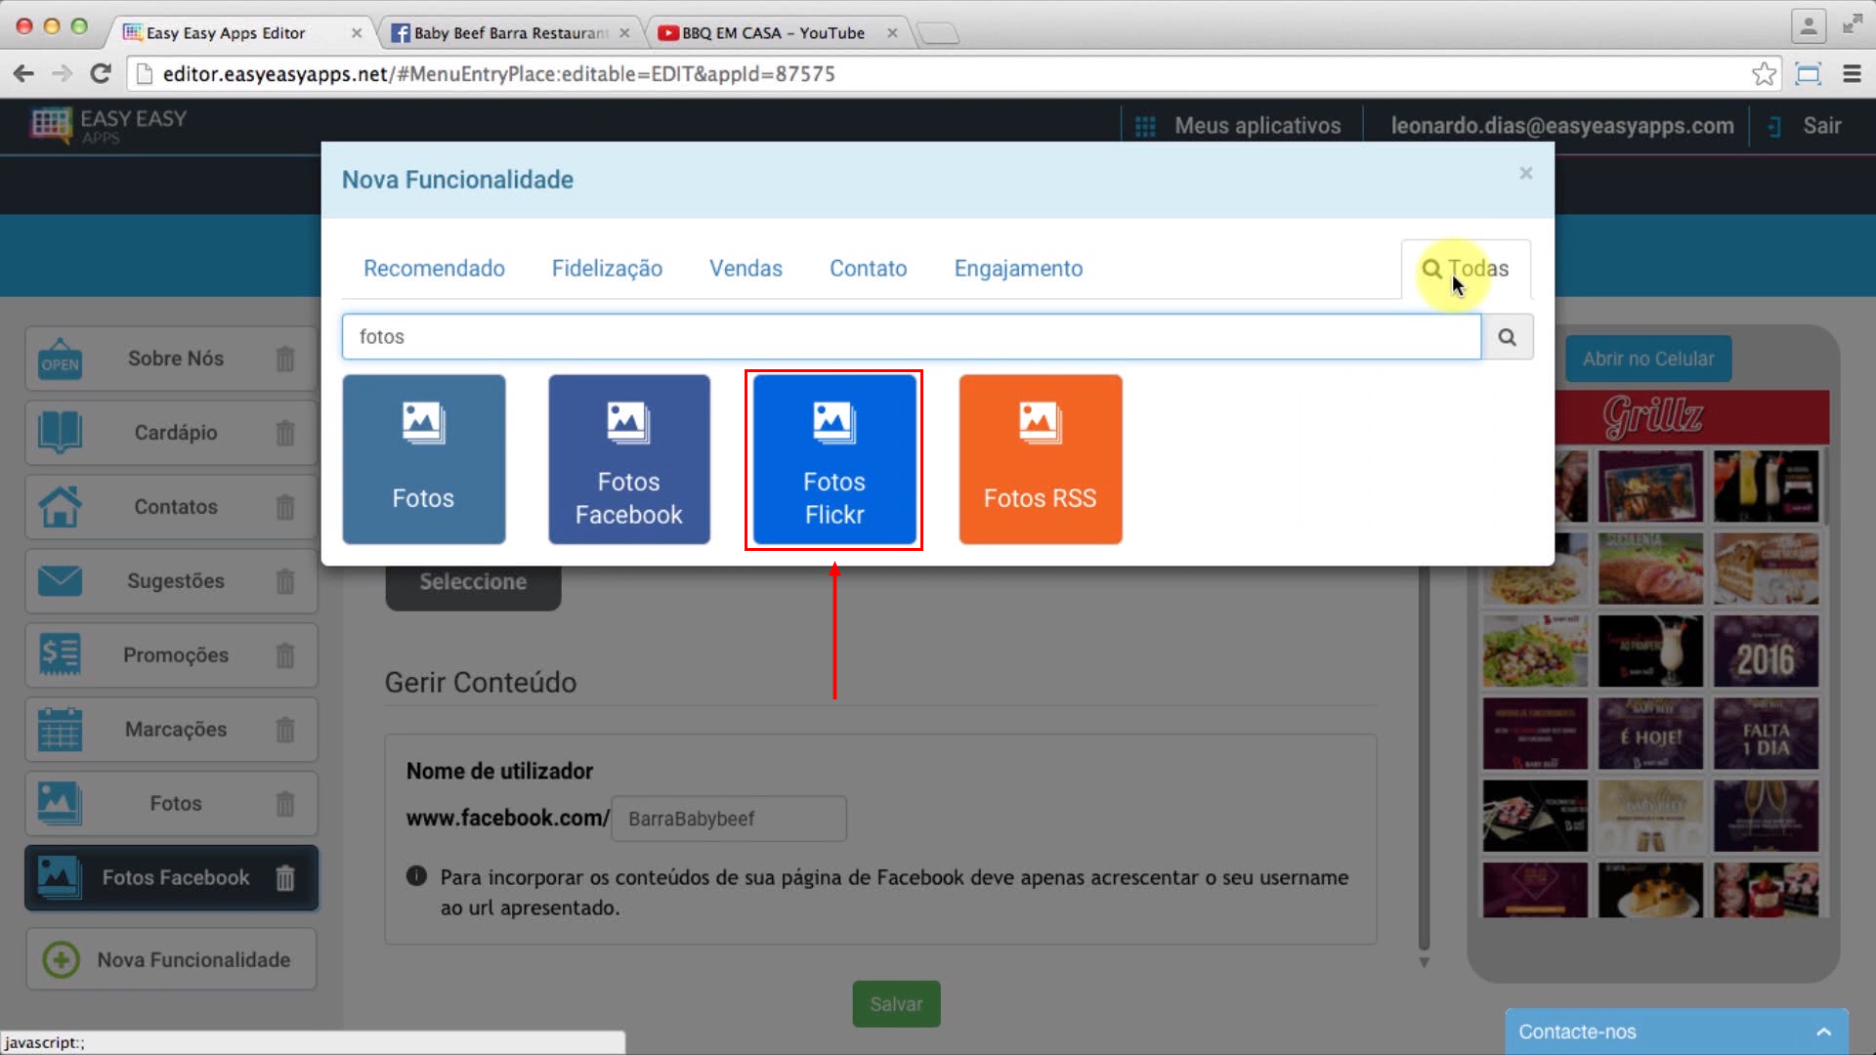Remove the Promoções entry via trash icon
The height and width of the screenshot is (1055, 1876).
[x=284, y=655]
